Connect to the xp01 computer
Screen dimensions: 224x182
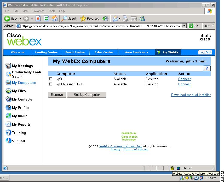tap(185, 79)
